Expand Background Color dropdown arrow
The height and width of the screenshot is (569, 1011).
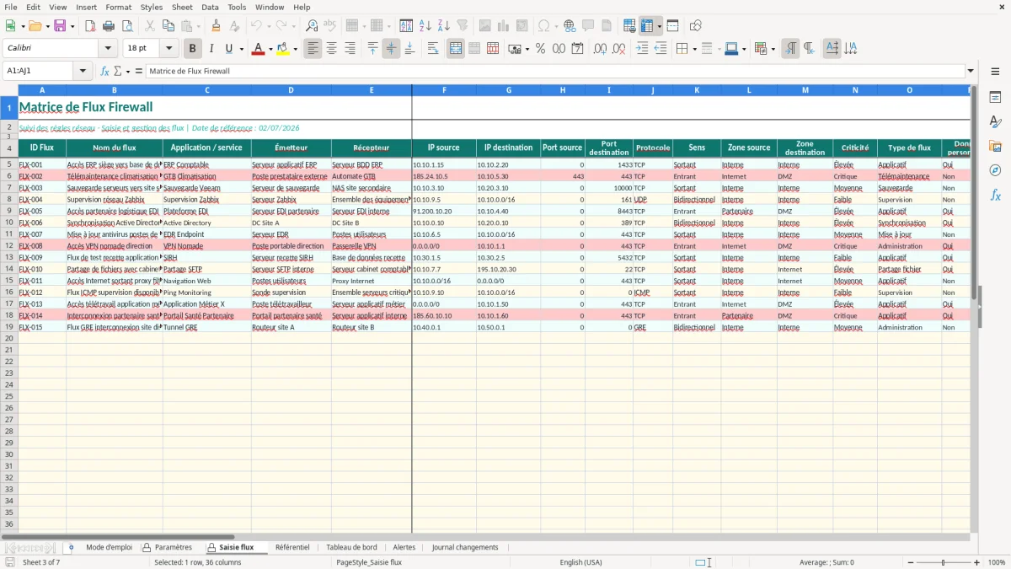tap(295, 49)
